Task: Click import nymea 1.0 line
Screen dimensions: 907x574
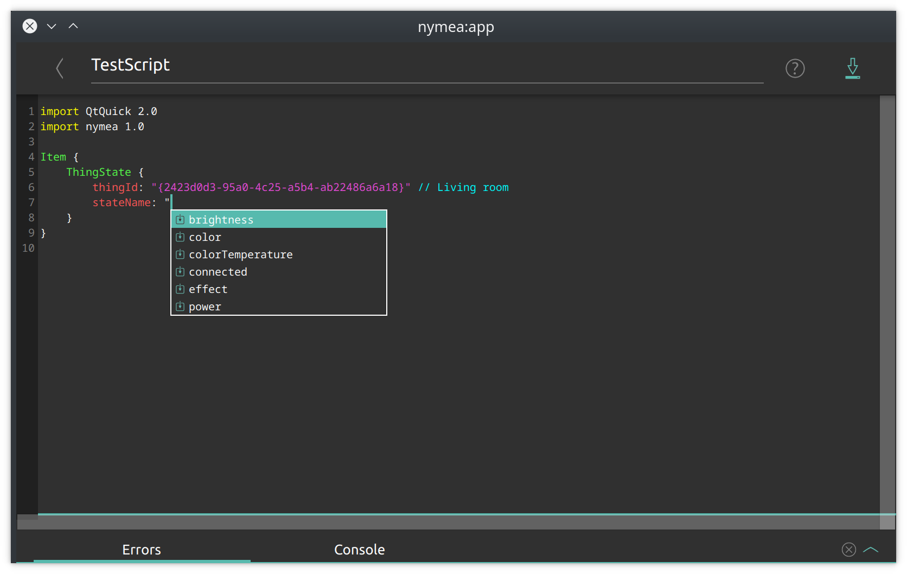Action: click(92, 126)
